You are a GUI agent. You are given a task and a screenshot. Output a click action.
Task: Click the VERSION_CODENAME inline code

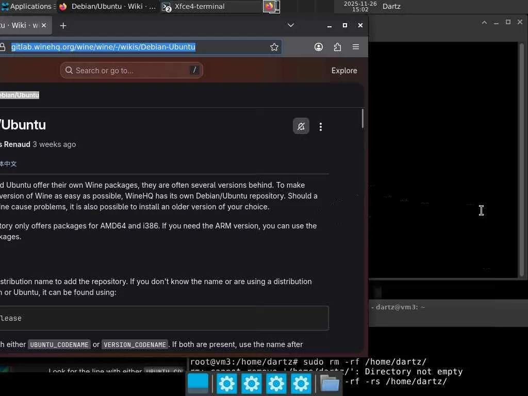click(x=135, y=344)
